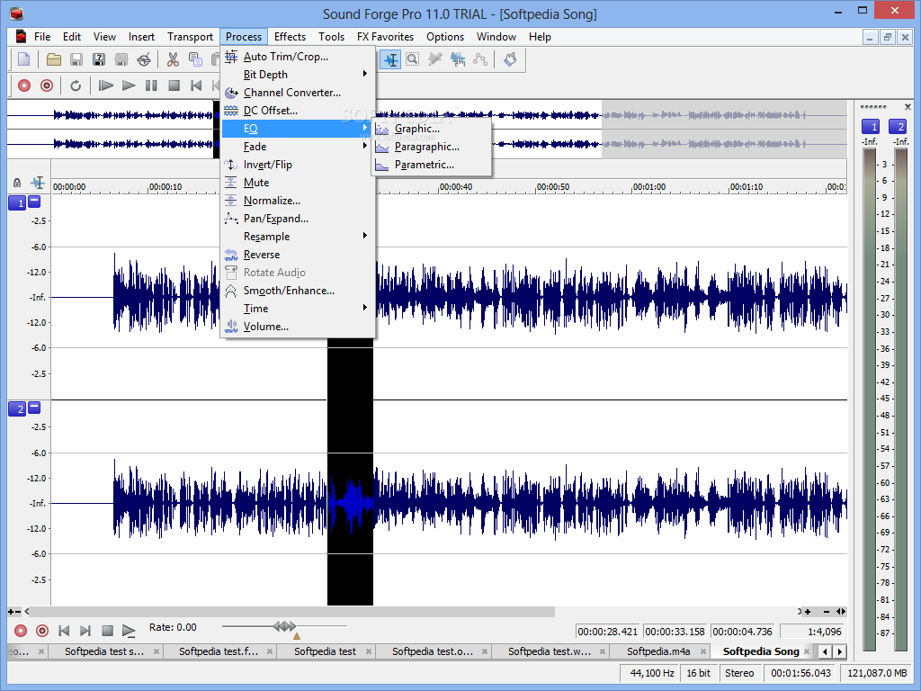Open the Effects menu
This screenshot has height=691, width=921.
point(291,36)
